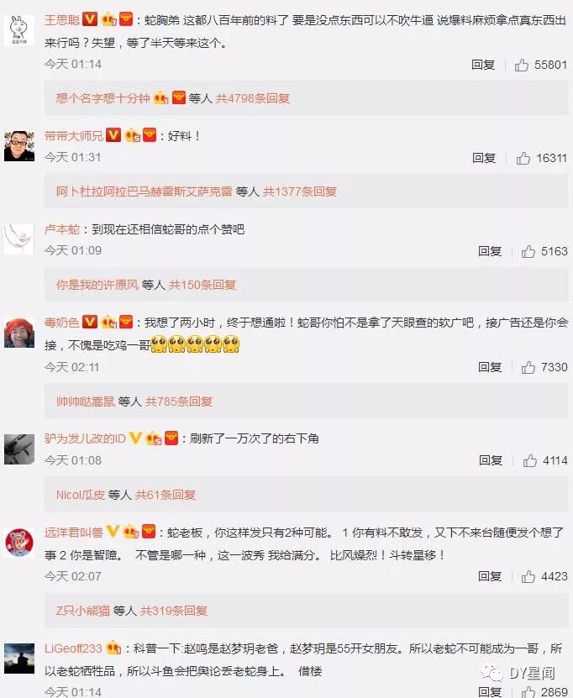The height and width of the screenshot is (698, 573).
Task: Like the comment showing 4114 likes
Action: click(x=530, y=460)
